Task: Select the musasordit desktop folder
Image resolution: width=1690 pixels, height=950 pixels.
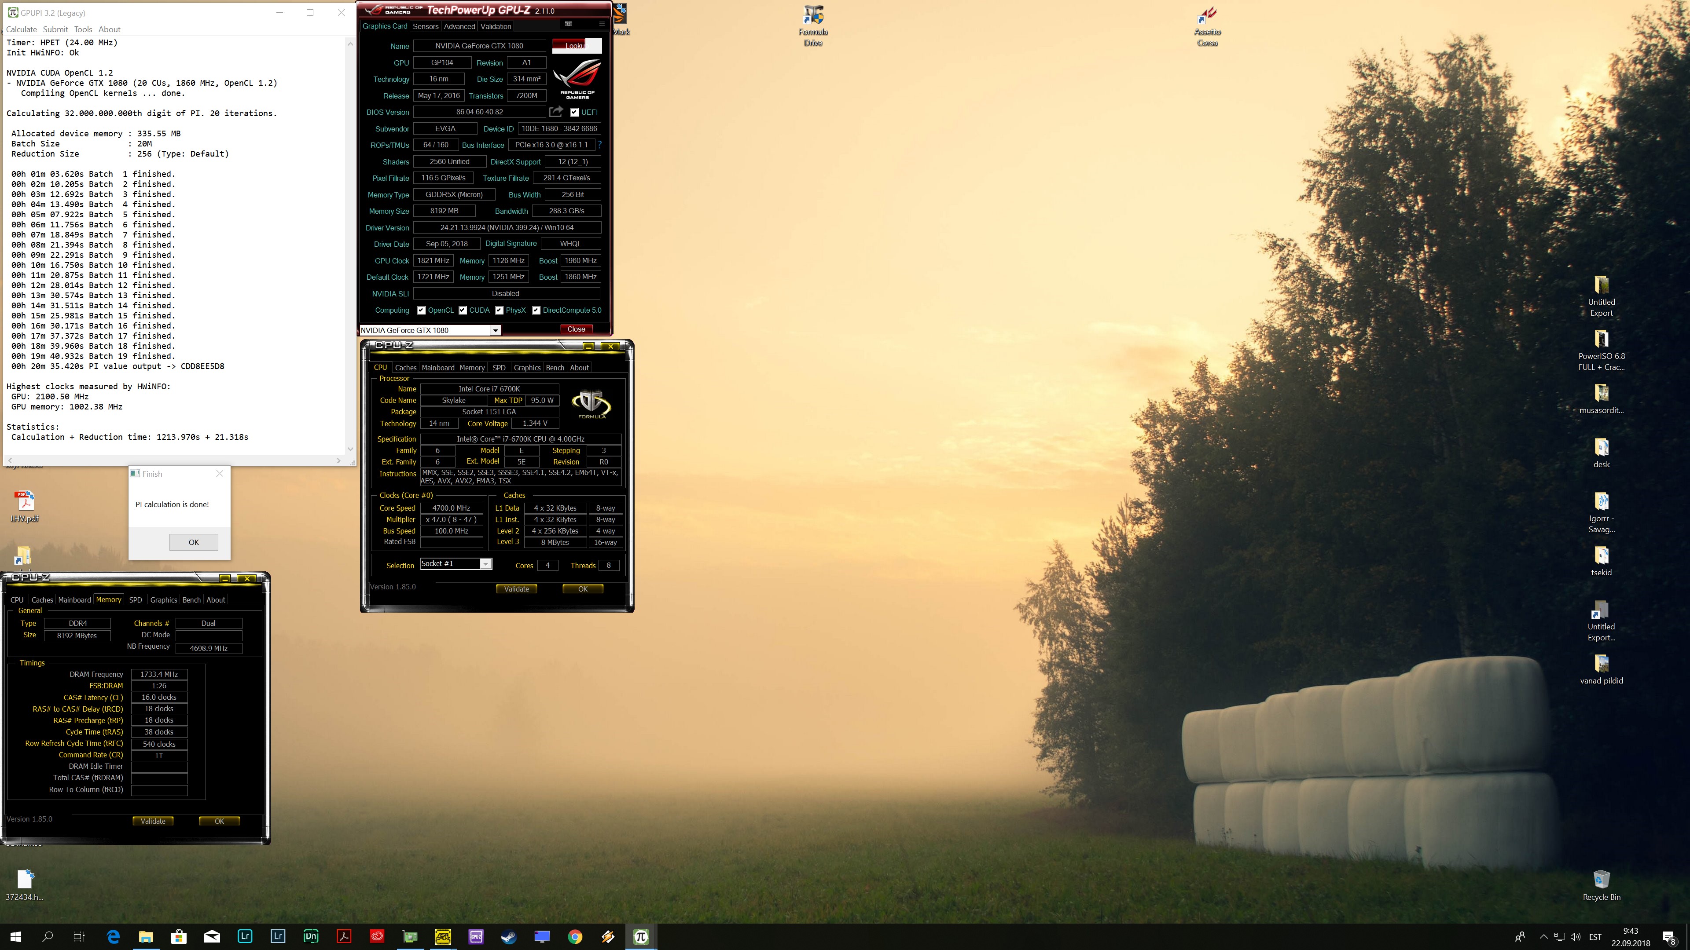Action: [x=1602, y=399]
